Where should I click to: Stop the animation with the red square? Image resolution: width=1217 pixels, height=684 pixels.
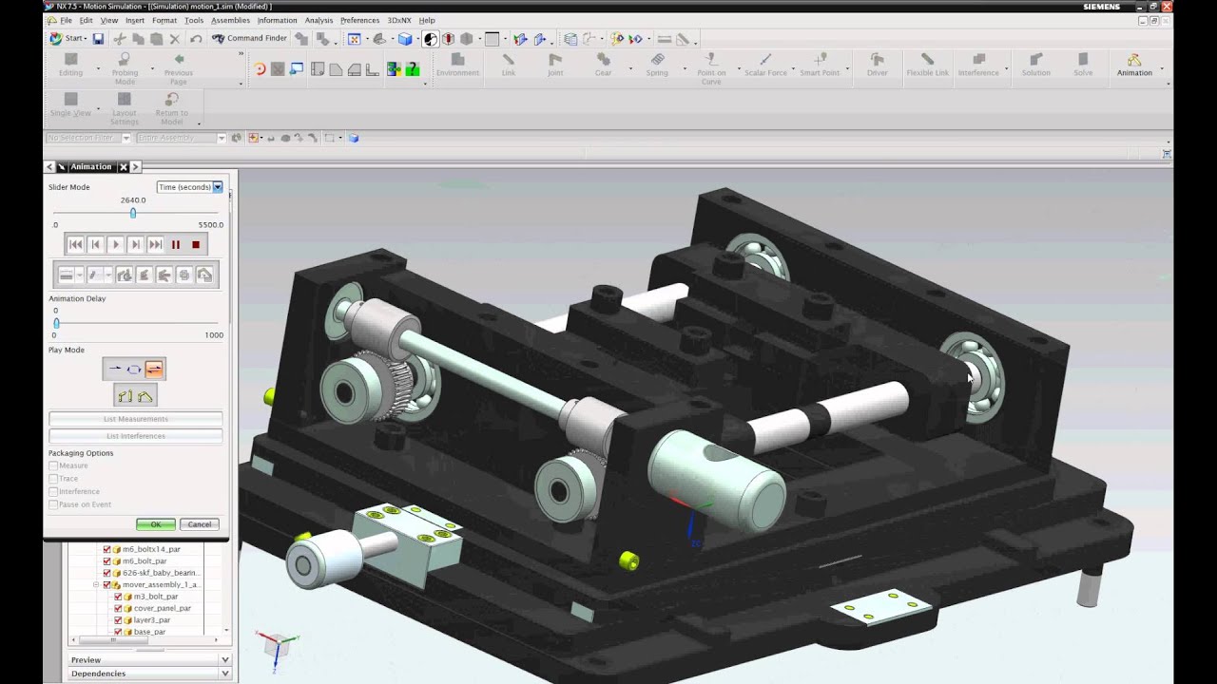[x=196, y=244]
